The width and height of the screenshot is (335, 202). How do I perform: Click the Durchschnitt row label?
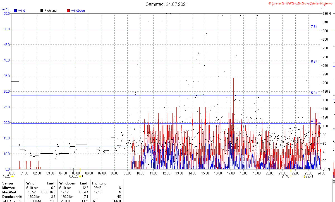13,197
